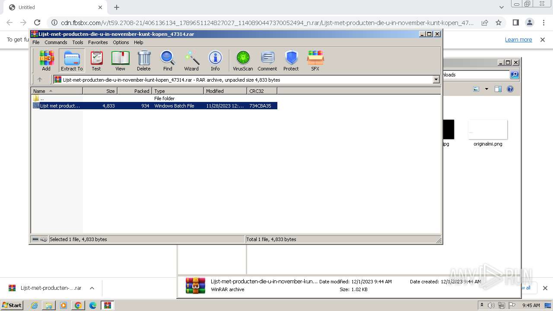The width and height of the screenshot is (553, 311).
Task: Open the Commands menu
Action: click(56, 42)
